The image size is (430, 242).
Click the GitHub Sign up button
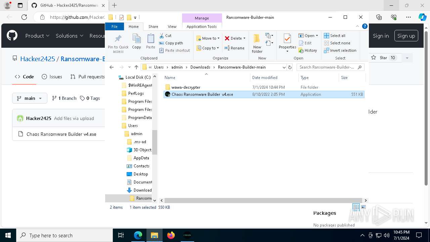406,36
